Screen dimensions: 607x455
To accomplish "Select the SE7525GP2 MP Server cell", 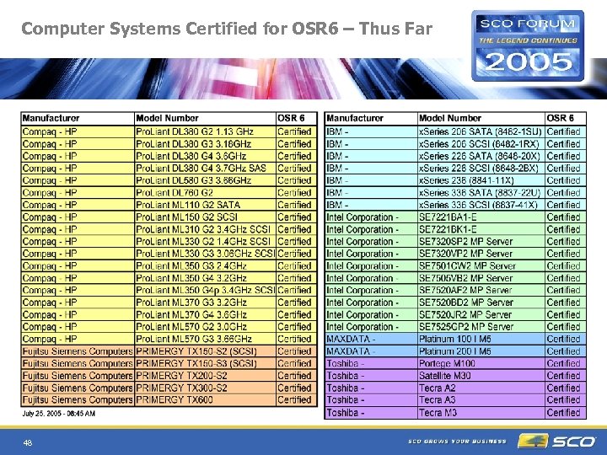I will tap(481, 327).
